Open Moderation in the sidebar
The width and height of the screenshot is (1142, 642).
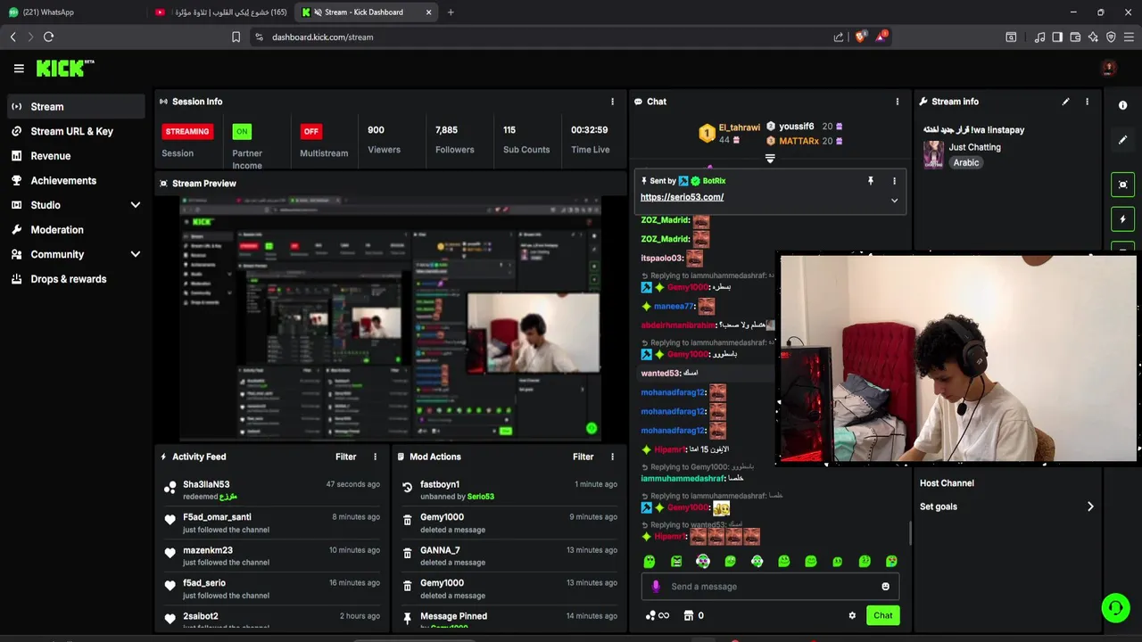tap(76, 229)
